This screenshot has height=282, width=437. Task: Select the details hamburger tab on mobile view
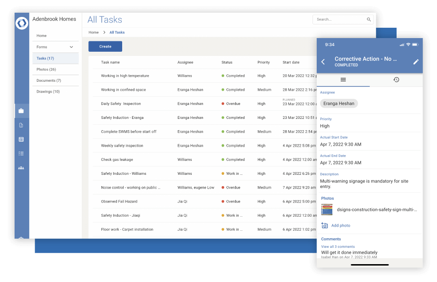pyautogui.click(x=343, y=79)
